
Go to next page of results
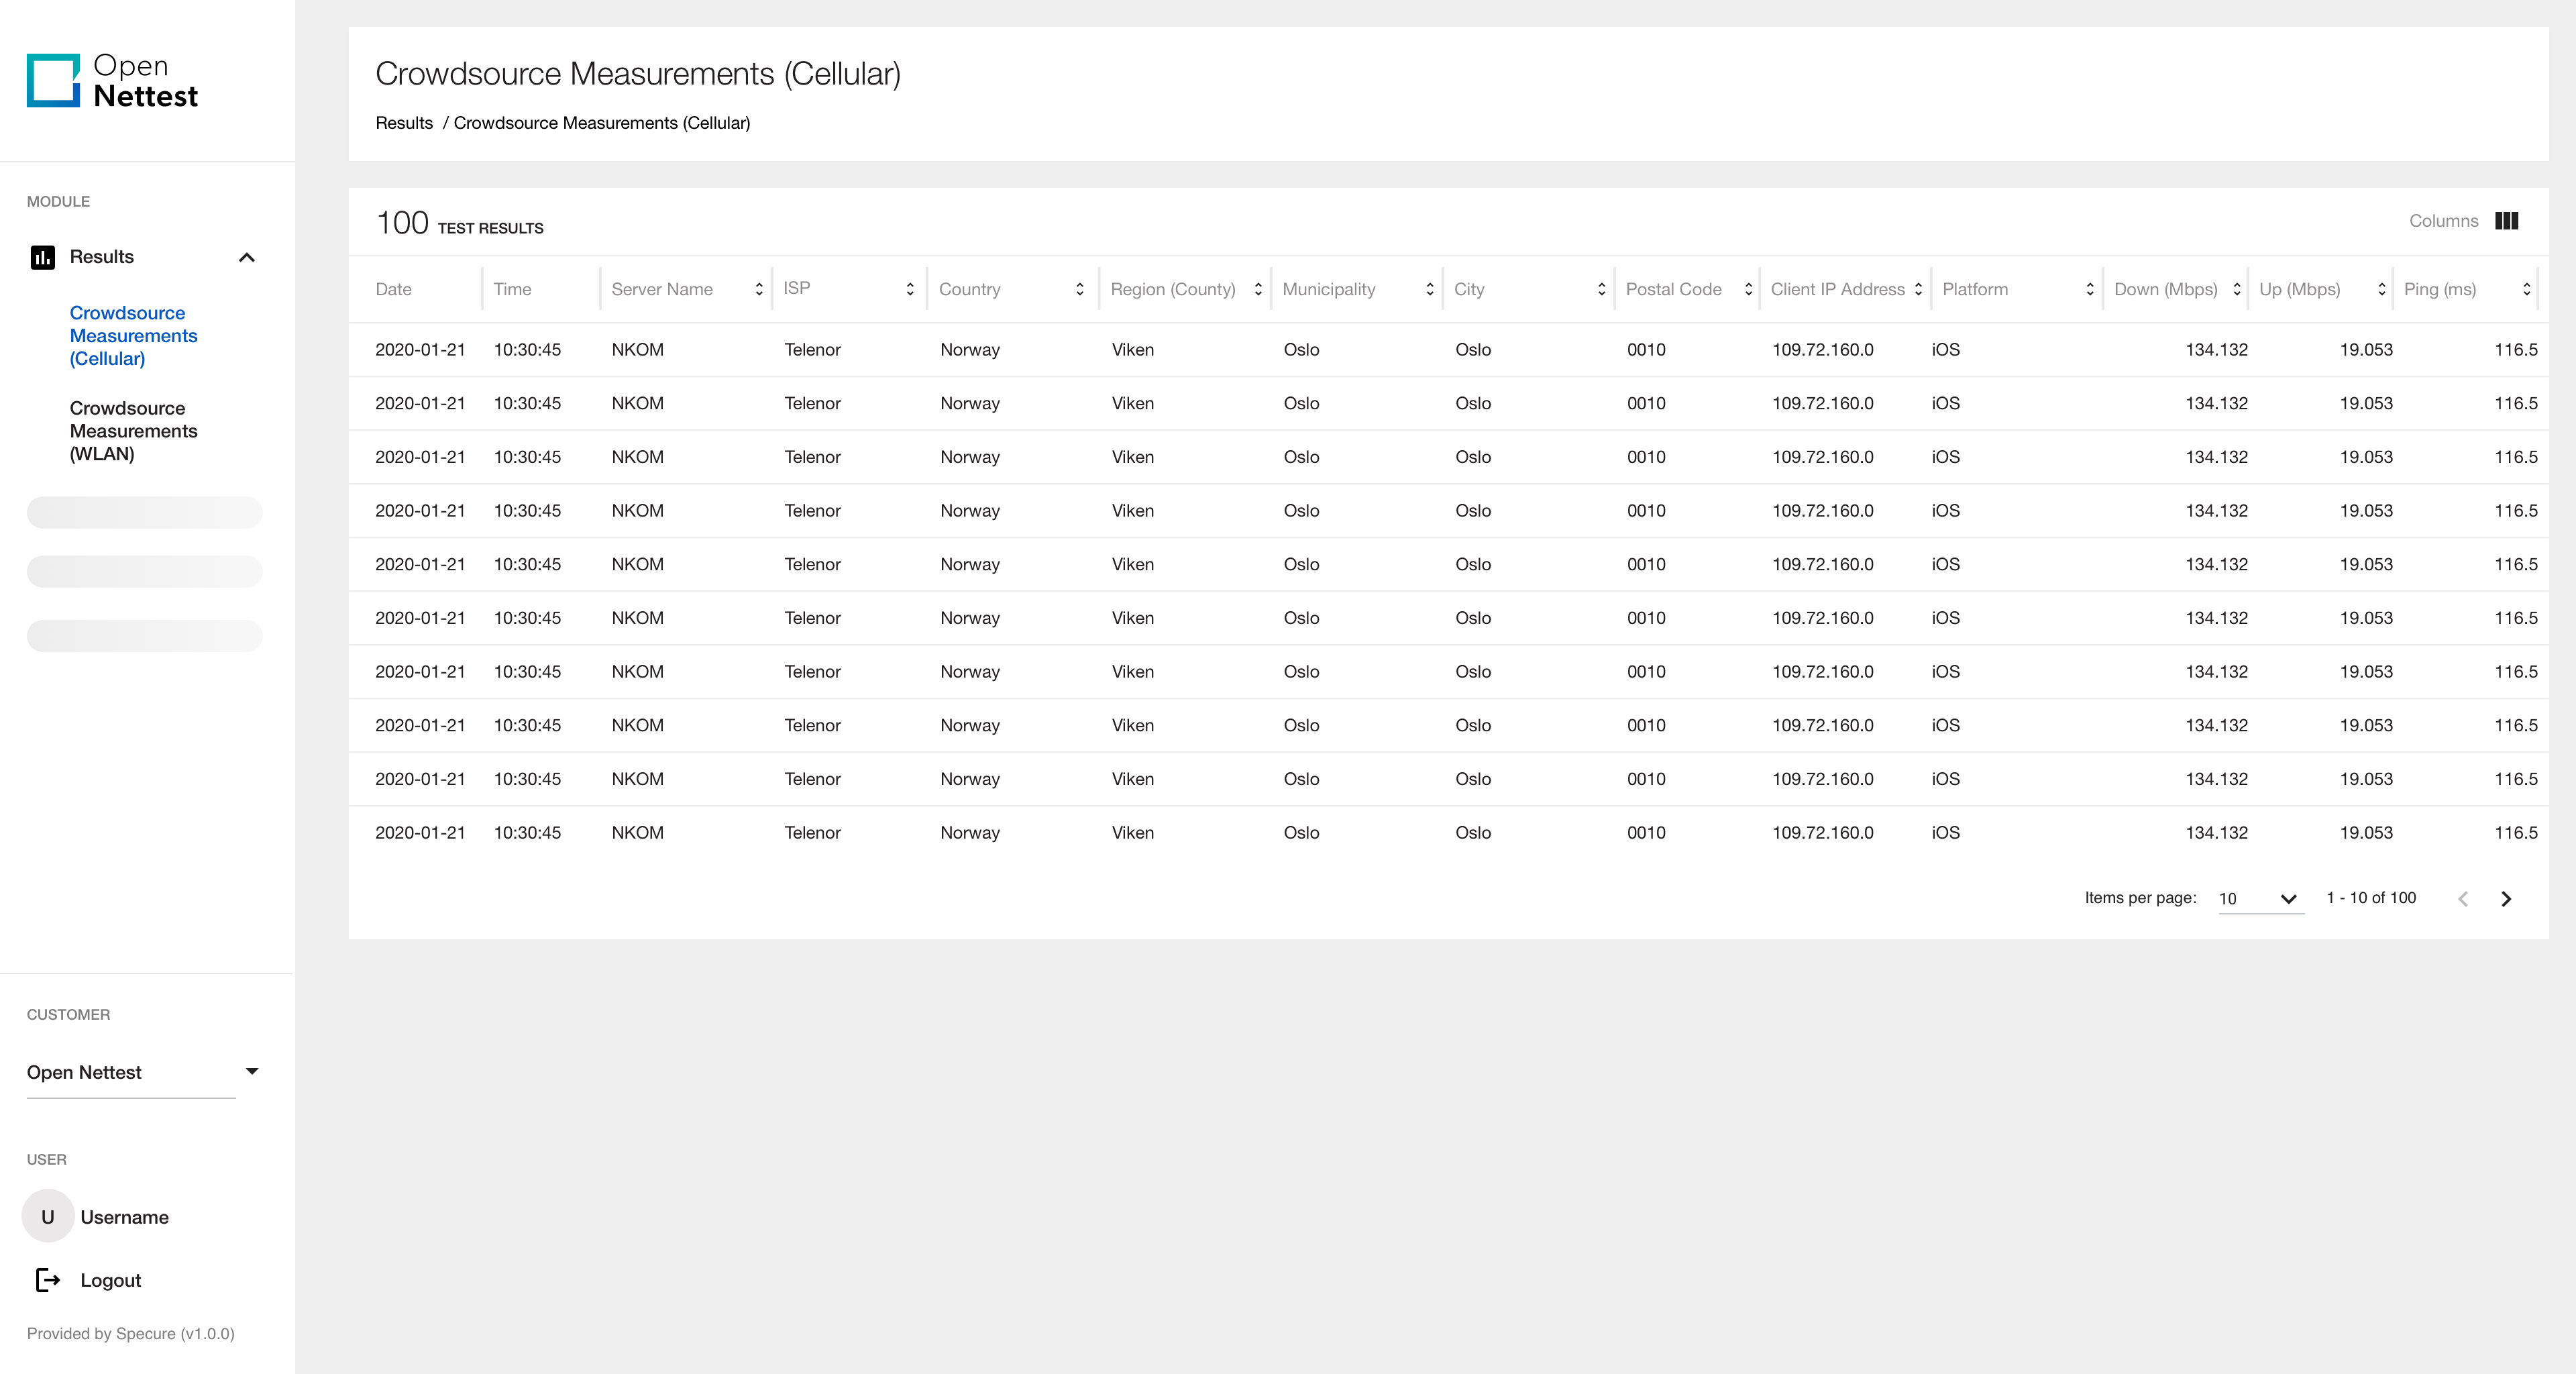click(2506, 898)
